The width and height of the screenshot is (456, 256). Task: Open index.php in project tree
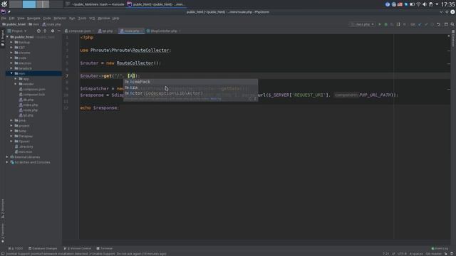click(x=28, y=105)
